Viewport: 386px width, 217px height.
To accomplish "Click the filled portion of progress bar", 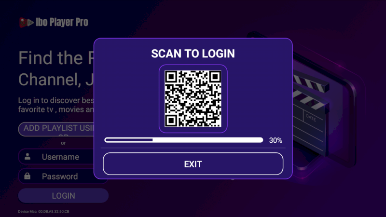I will point(129,140).
